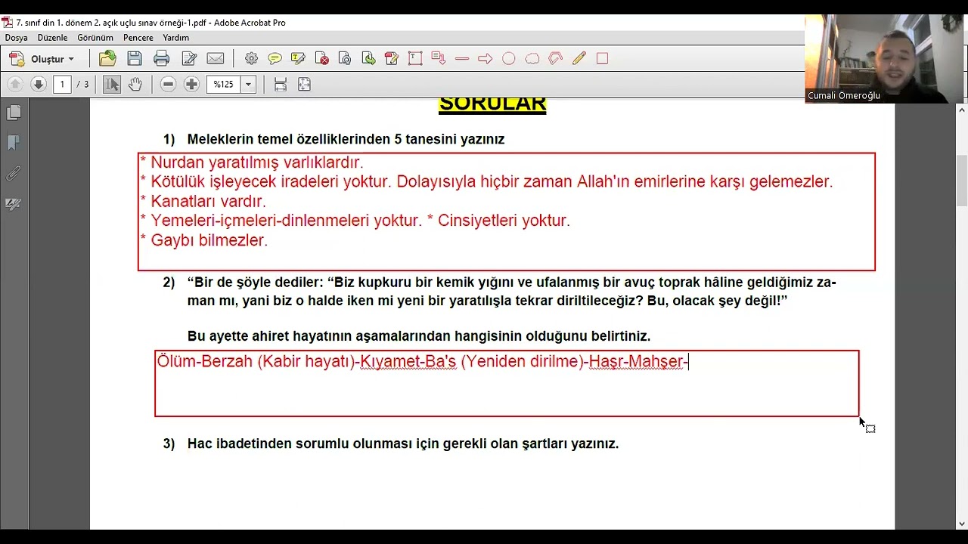The height and width of the screenshot is (544, 968).
Task: Go to previous page arrow
Action: (15, 84)
